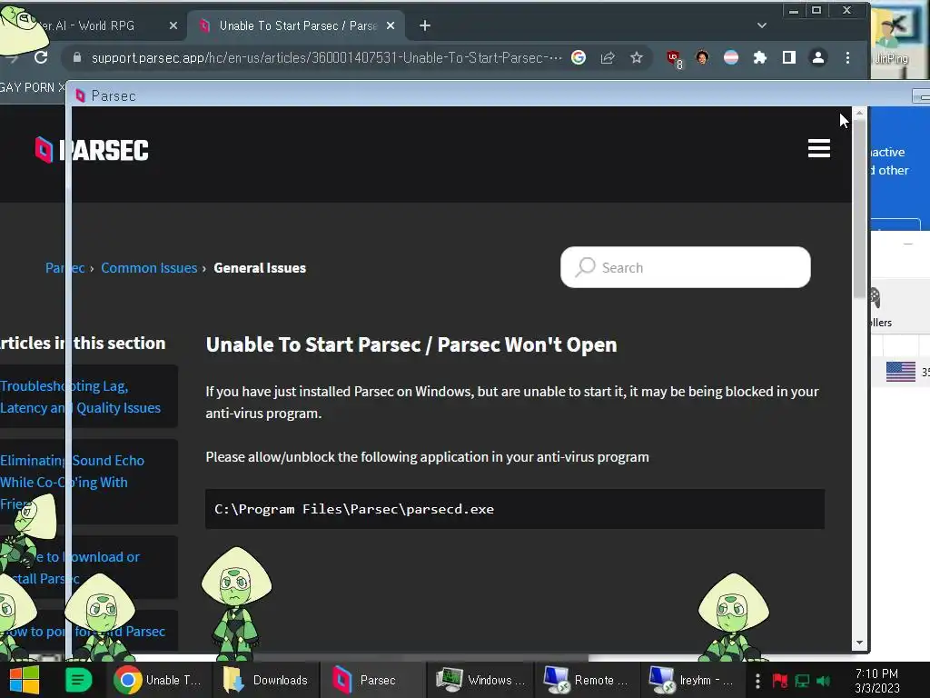Image resolution: width=930 pixels, height=698 pixels.
Task: Open the hamburger menu on Parsec site
Action: click(x=819, y=148)
